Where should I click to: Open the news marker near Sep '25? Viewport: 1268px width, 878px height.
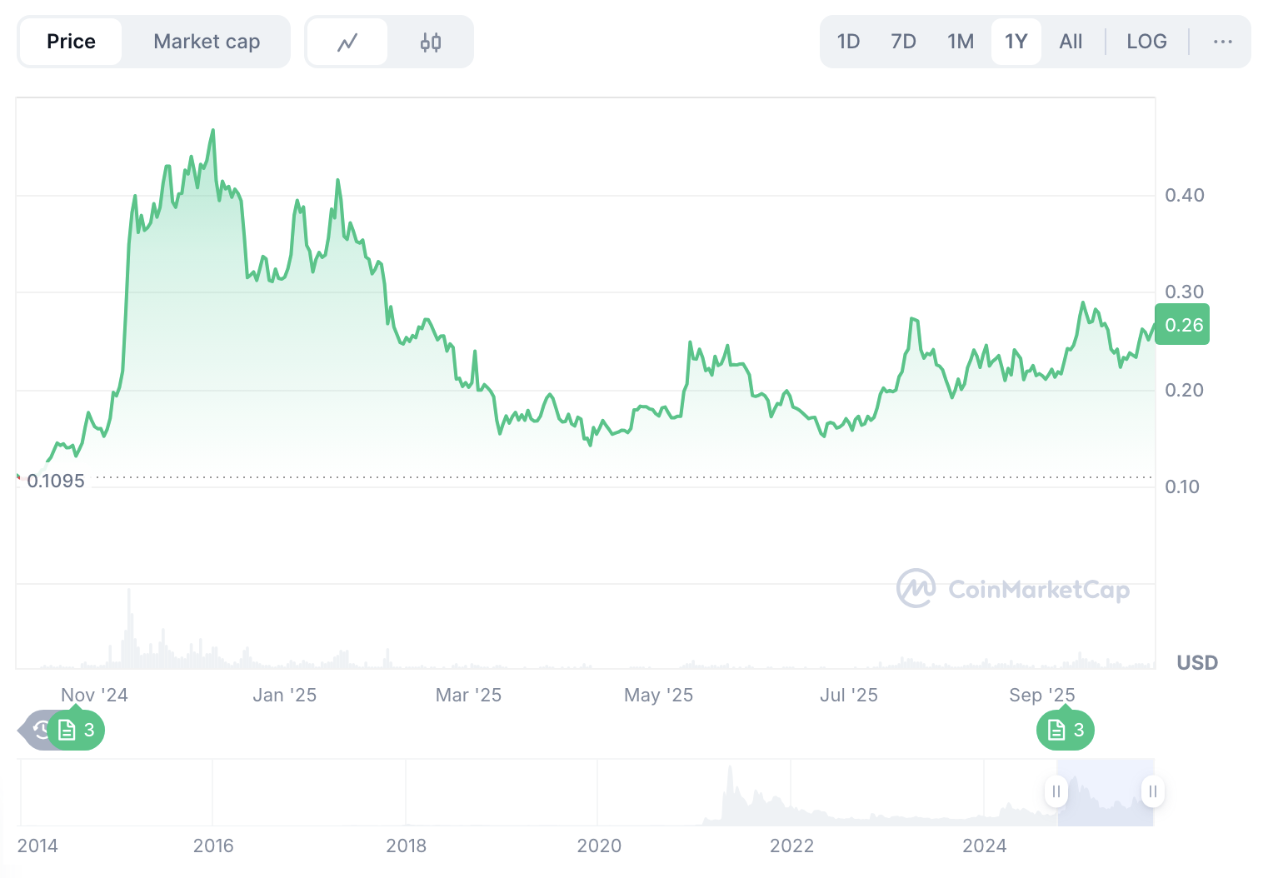point(1066,731)
